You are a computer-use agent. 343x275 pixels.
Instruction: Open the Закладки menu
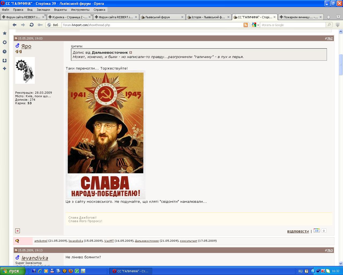click(x=43, y=10)
